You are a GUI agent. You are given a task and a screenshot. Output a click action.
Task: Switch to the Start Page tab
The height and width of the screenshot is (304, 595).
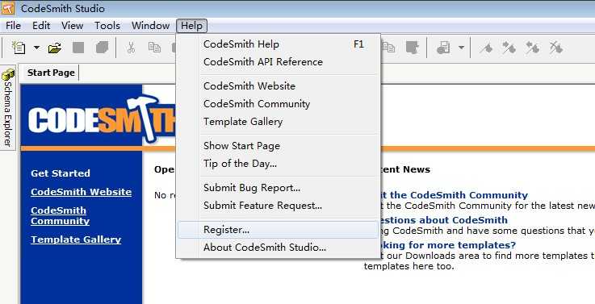pyautogui.click(x=51, y=73)
